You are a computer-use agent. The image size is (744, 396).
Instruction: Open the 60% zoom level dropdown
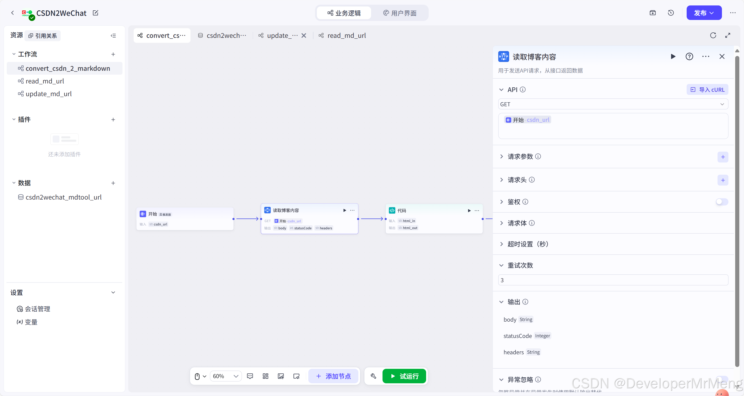click(x=226, y=376)
